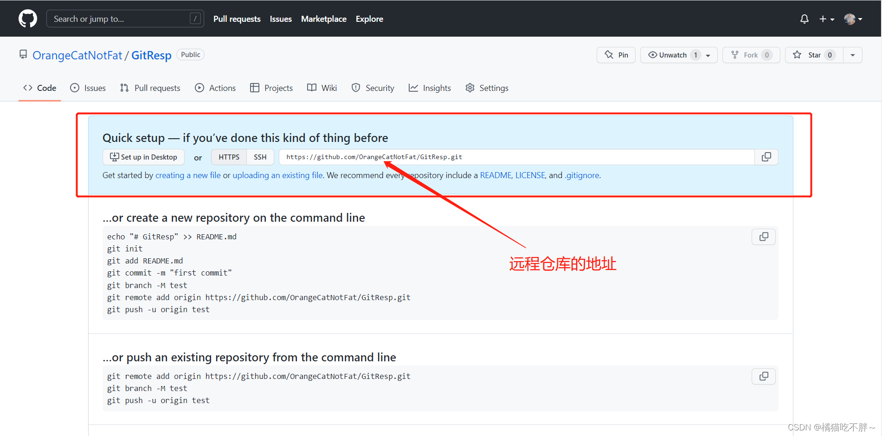Open the GitResp repository link

pyautogui.click(x=151, y=55)
